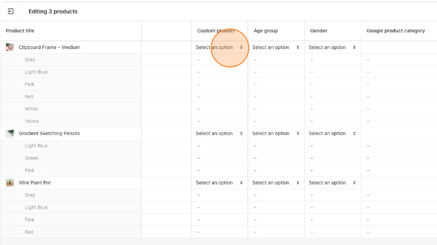
Task: Click the Clipboard Frame – Medium product thumbnail
Action: (x=10, y=47)
